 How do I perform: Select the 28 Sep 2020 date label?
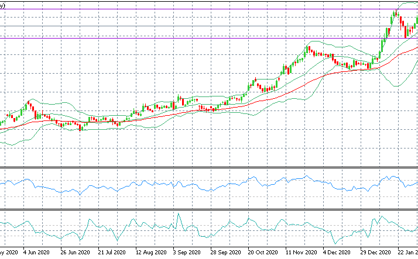(225, 252)
